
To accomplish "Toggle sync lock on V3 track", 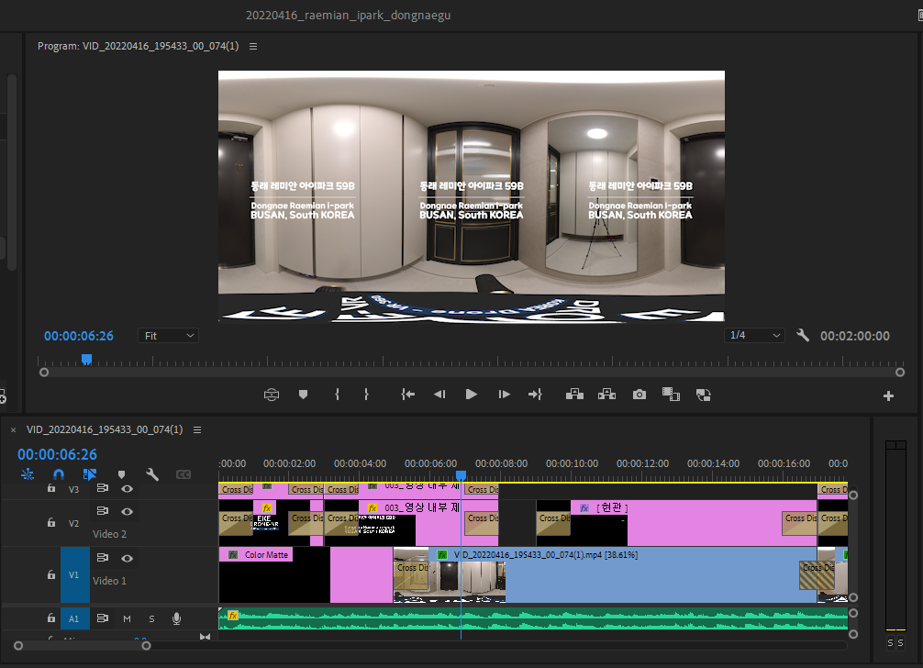I will click(103, 488).
